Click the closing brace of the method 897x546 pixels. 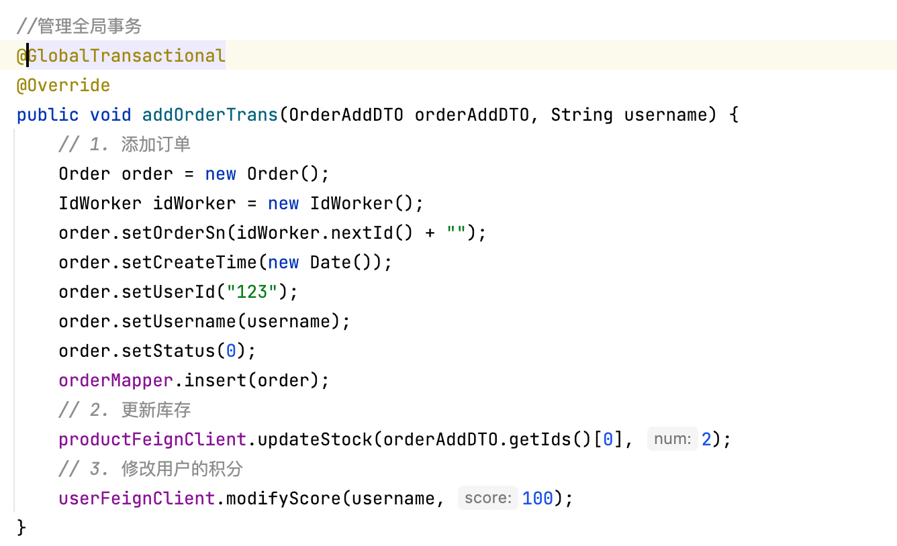coord(21,528)
